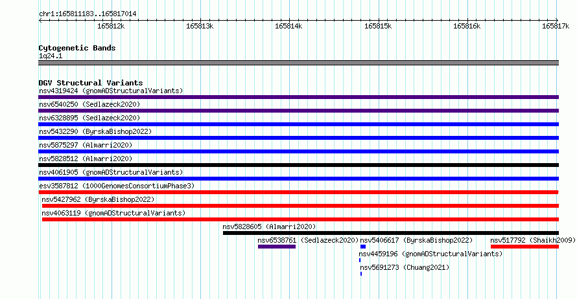Click the blue bar under nsv6328895
This screenshot has width=577, height=299.
point(298,124)
